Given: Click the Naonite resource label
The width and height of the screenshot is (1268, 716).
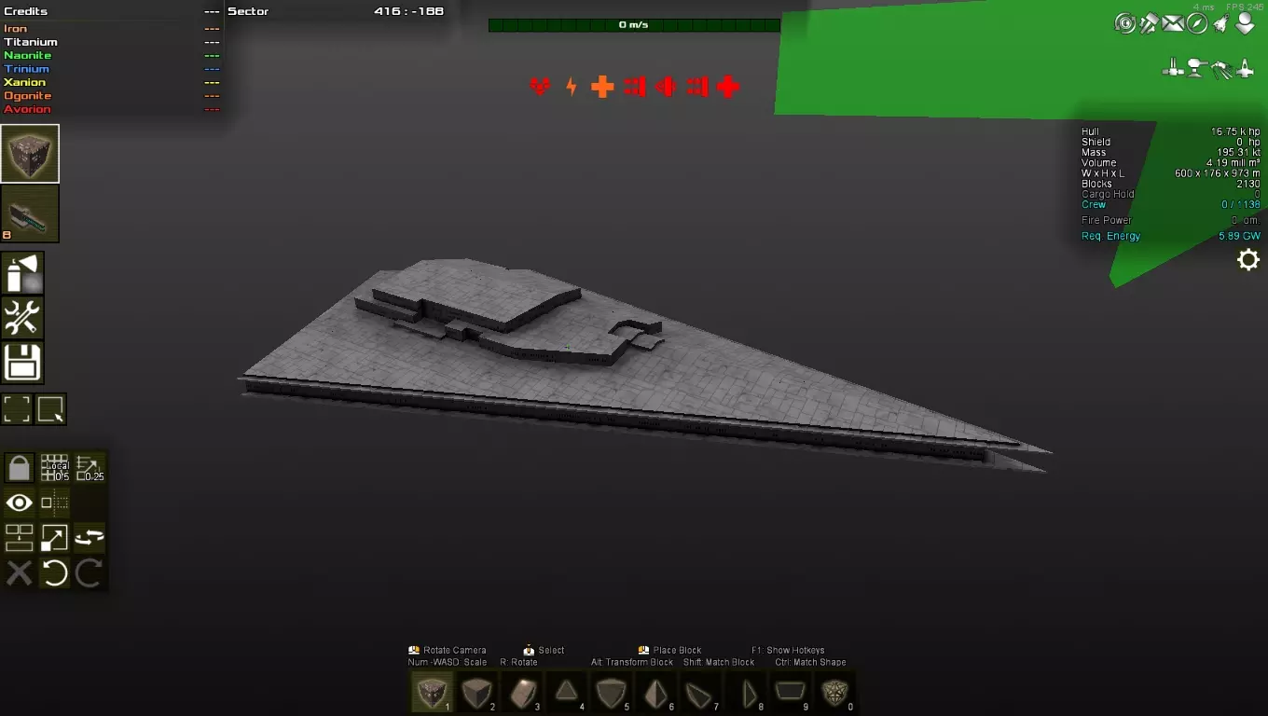Looking at the screenshot, I should 28,56.
